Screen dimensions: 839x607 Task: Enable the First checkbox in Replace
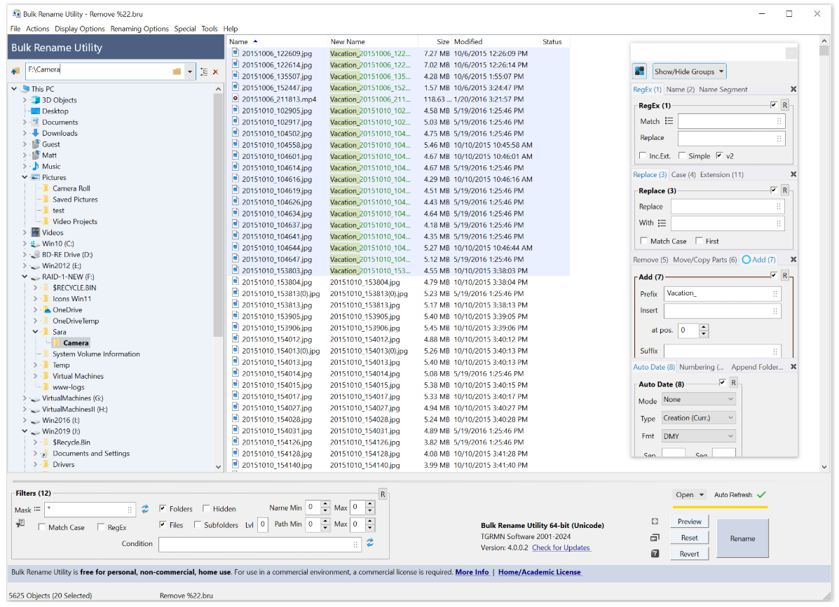(699, 241)
